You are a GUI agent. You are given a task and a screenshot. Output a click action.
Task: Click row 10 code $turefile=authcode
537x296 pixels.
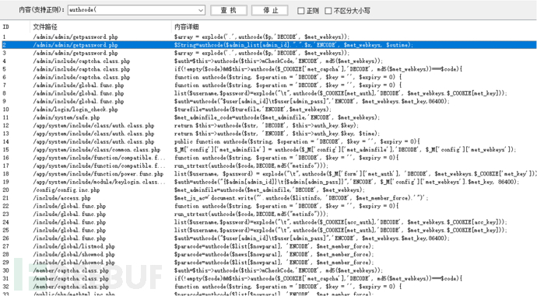[253, 110]
